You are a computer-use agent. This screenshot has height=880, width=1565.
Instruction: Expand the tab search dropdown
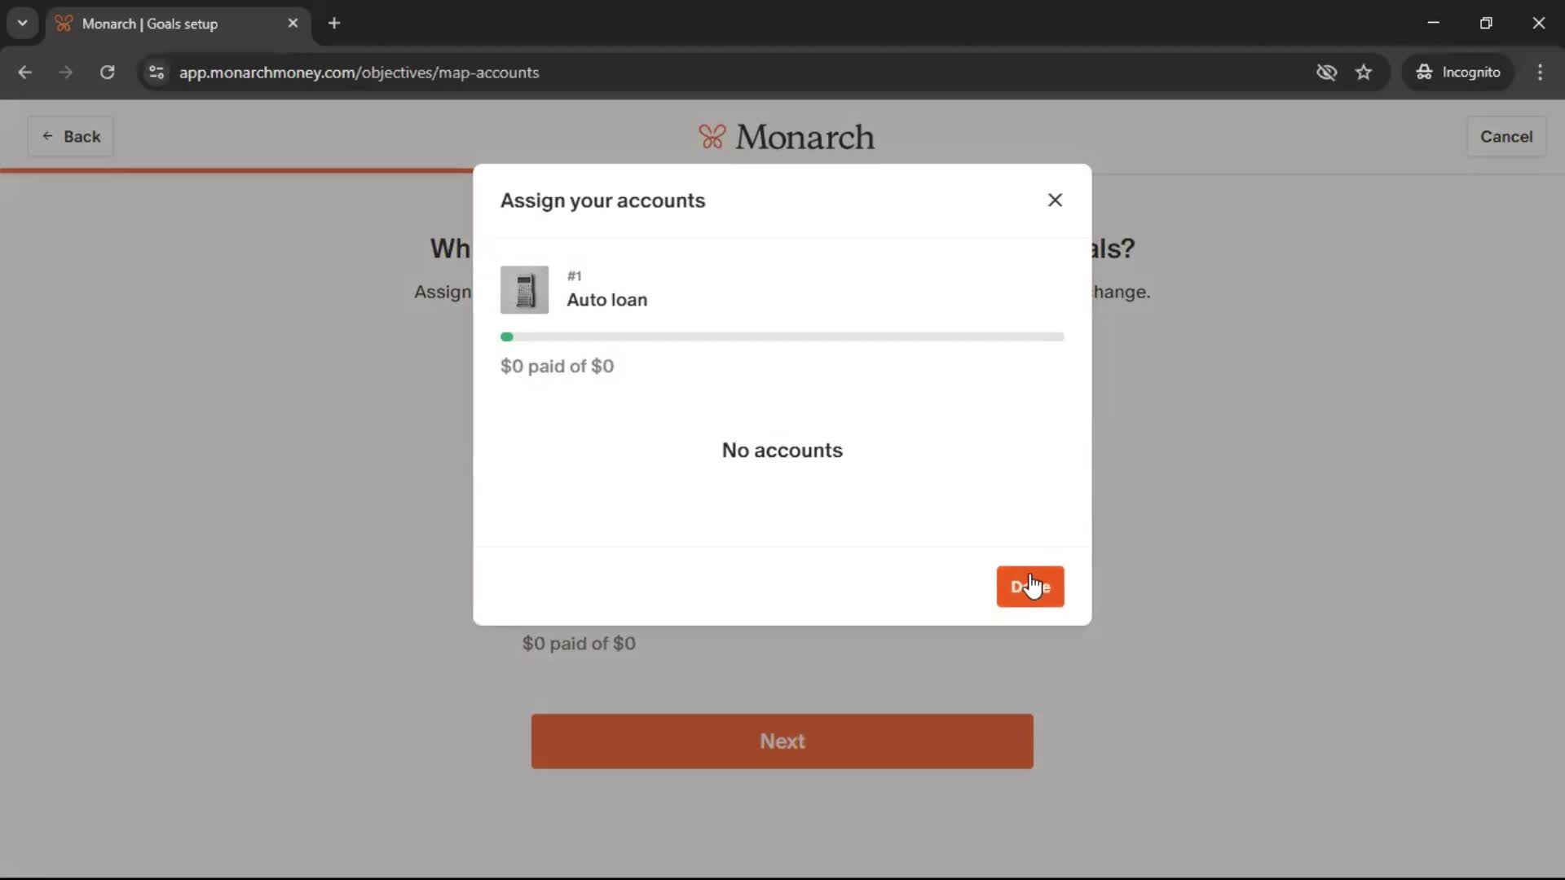click(22, 23)
